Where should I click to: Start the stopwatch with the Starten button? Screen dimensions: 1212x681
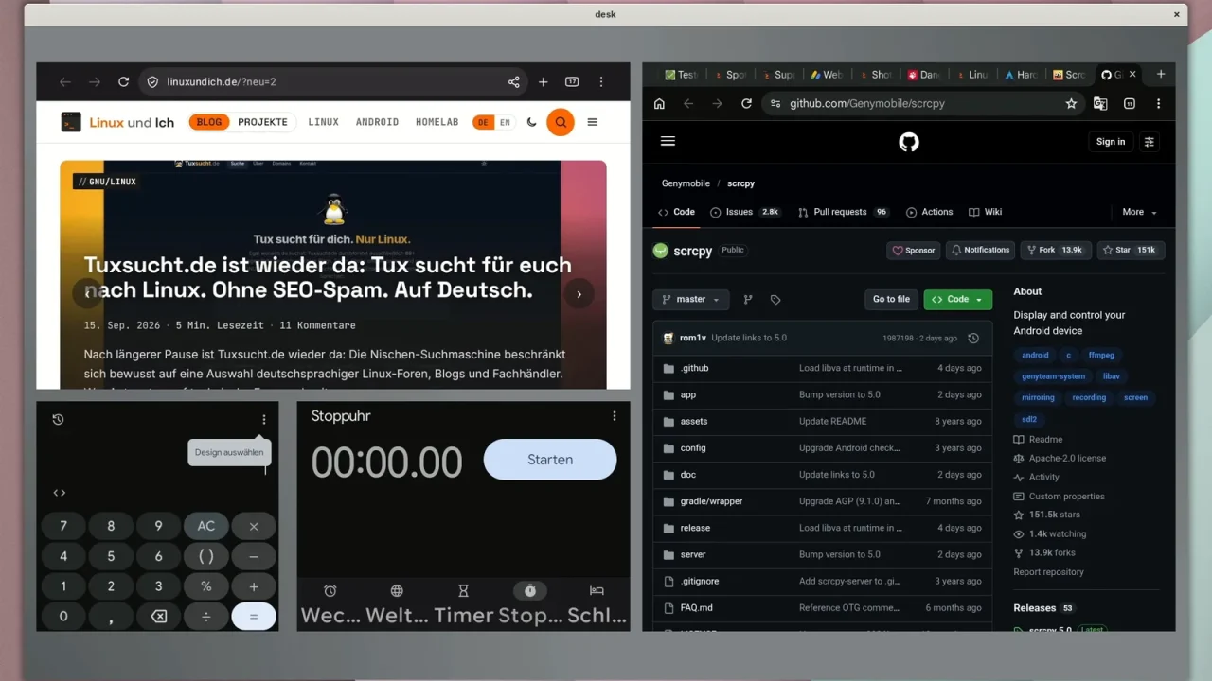tap(550, 460)
